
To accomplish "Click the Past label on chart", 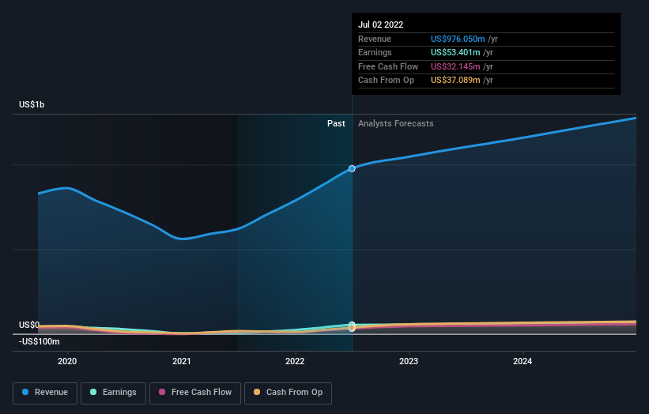I will [x=336, y=124].
